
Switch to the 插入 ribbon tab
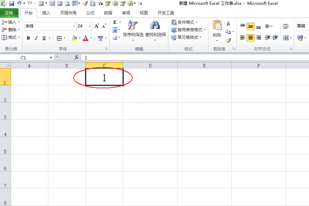coord(46,13)
